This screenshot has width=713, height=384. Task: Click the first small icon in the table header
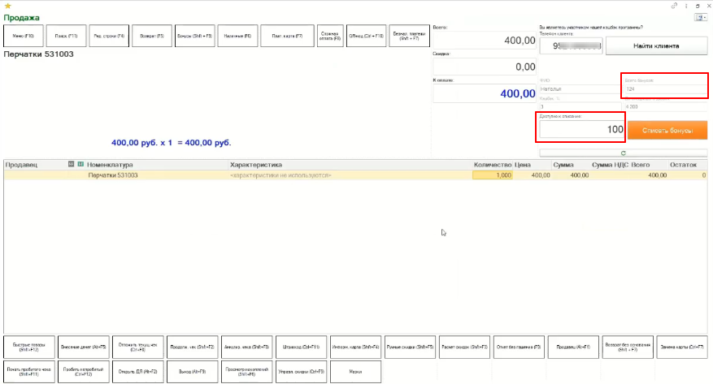[71, 164]
